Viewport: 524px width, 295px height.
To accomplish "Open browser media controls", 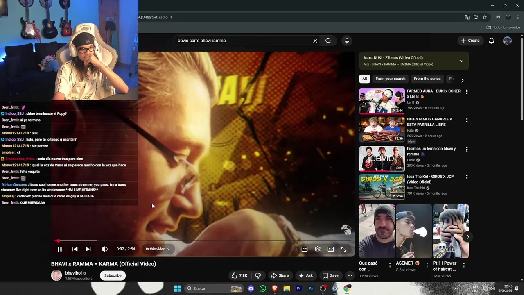I will pyautogui.click(x=498, y=17).
